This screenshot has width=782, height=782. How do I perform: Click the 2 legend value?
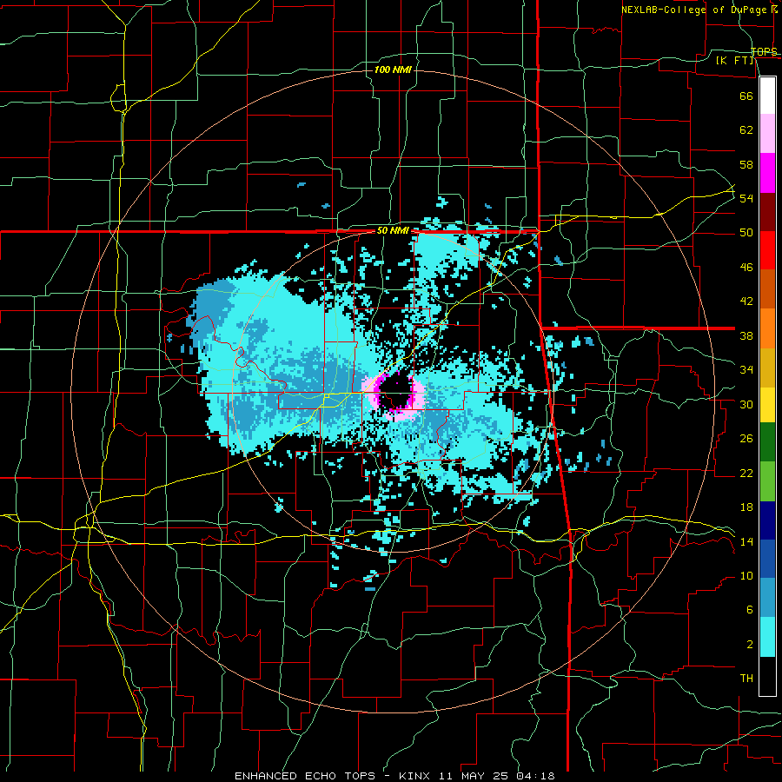tap(750, 645)
